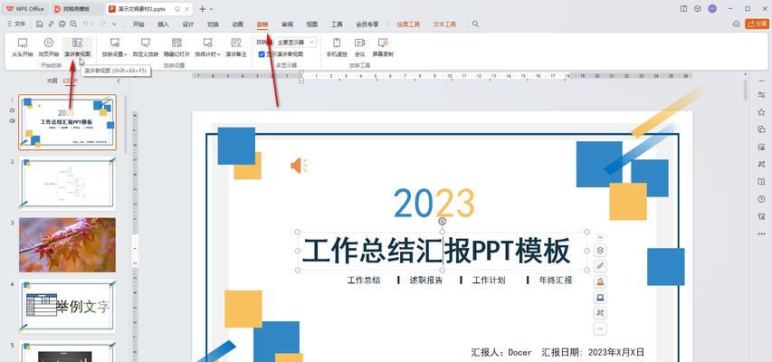Click the reading layout icon in title bar
This screenshot has width=772, height=362.
coord(683,9)
